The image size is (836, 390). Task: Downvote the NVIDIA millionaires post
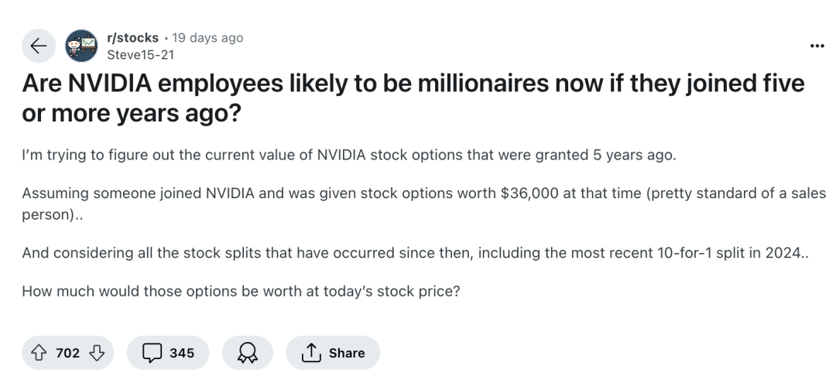point(97,353)
